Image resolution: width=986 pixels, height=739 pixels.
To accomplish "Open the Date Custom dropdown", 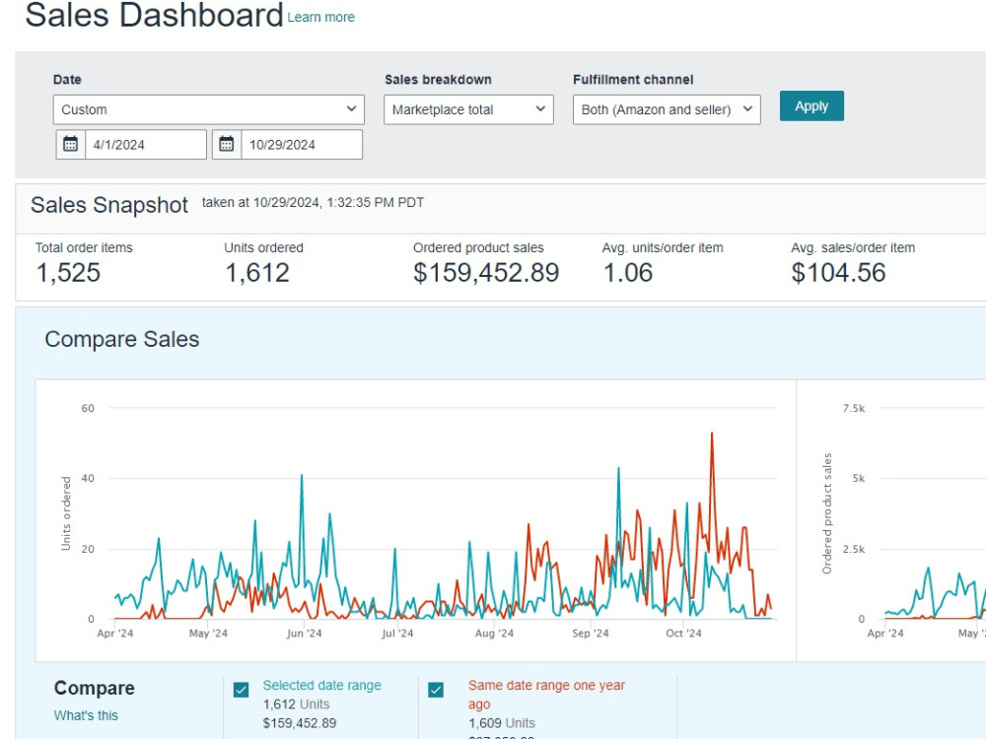I will point(209,109).
